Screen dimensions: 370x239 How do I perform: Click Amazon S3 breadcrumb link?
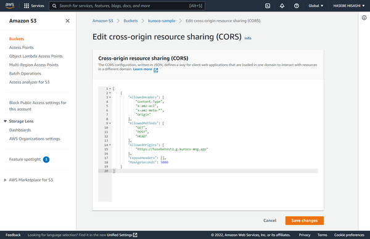point(102,21)
